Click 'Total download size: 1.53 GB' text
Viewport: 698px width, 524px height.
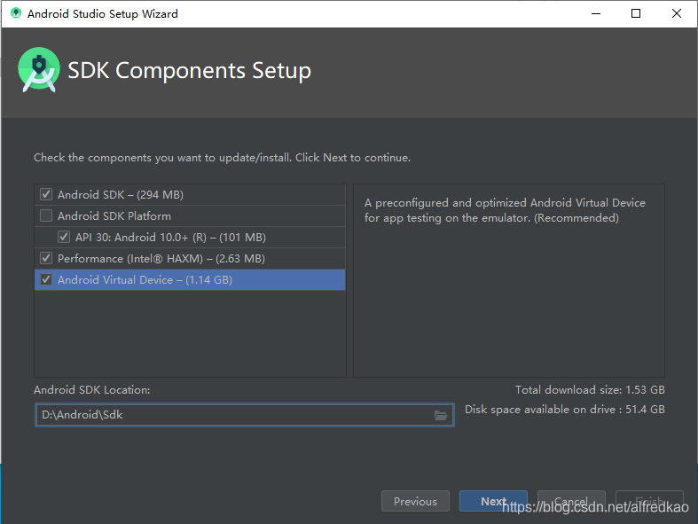(590, 390)
